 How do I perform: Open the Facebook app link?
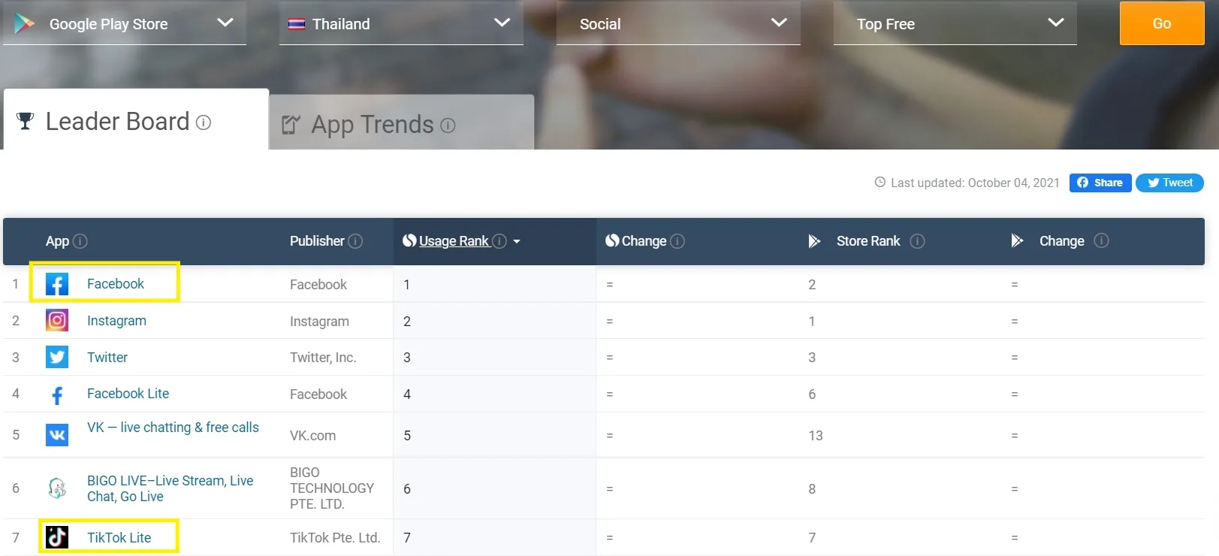click(x=115, y=284)
